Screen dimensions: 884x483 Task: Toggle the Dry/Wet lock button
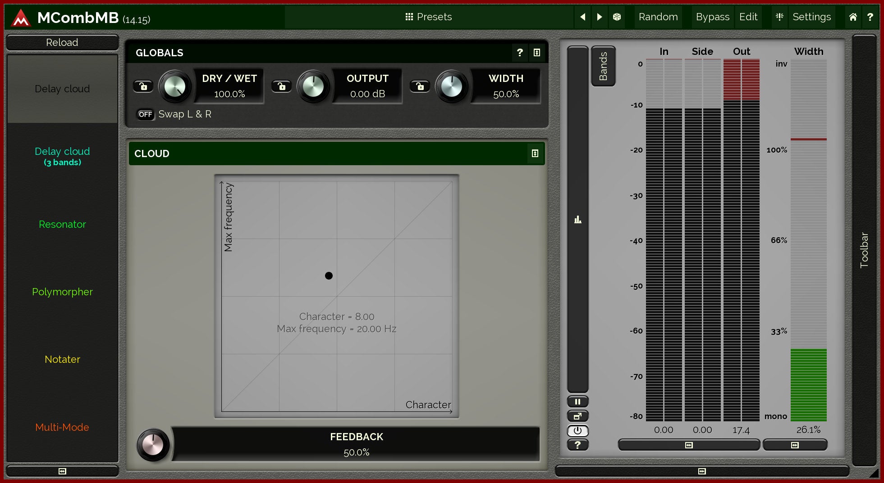pyautogui.click(x=143, y=86)
